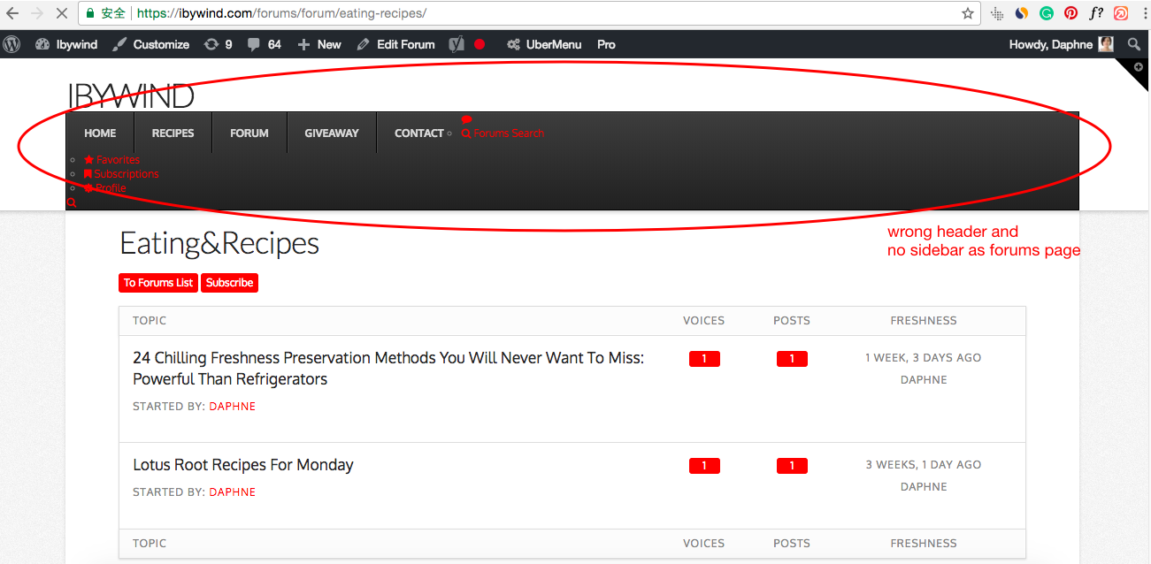Open the Grammarly extension icon

point(1047,13)
